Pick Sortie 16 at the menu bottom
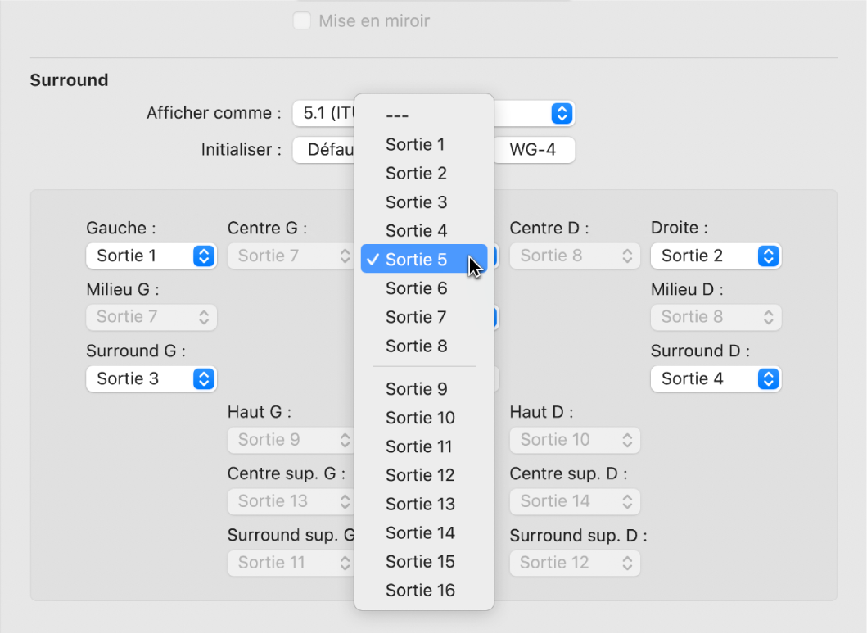This screenshot has height=634, width=867. tap(420, 591)
